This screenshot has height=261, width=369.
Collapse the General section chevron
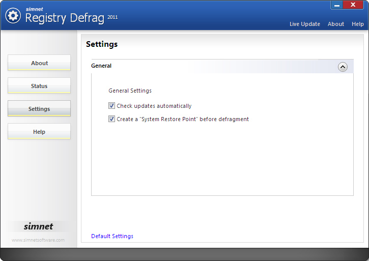click(x=343, y=67)
